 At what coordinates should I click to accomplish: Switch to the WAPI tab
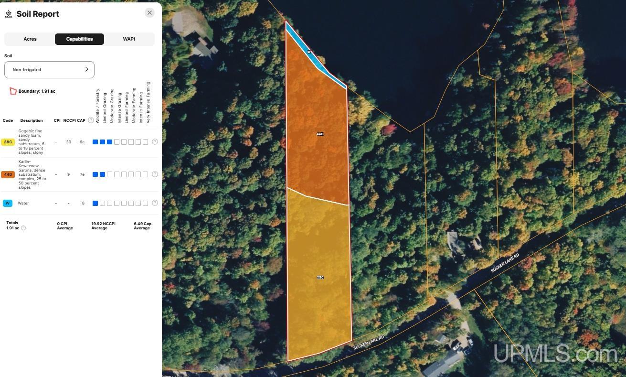tap(128, 39)
